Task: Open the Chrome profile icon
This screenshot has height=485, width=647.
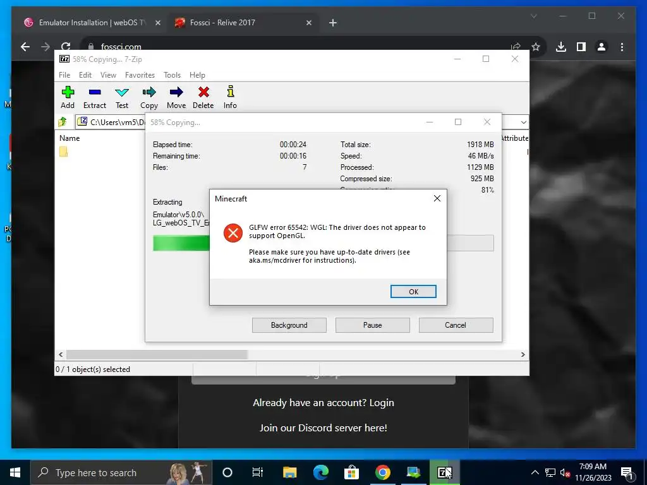Action: (602, 47)
